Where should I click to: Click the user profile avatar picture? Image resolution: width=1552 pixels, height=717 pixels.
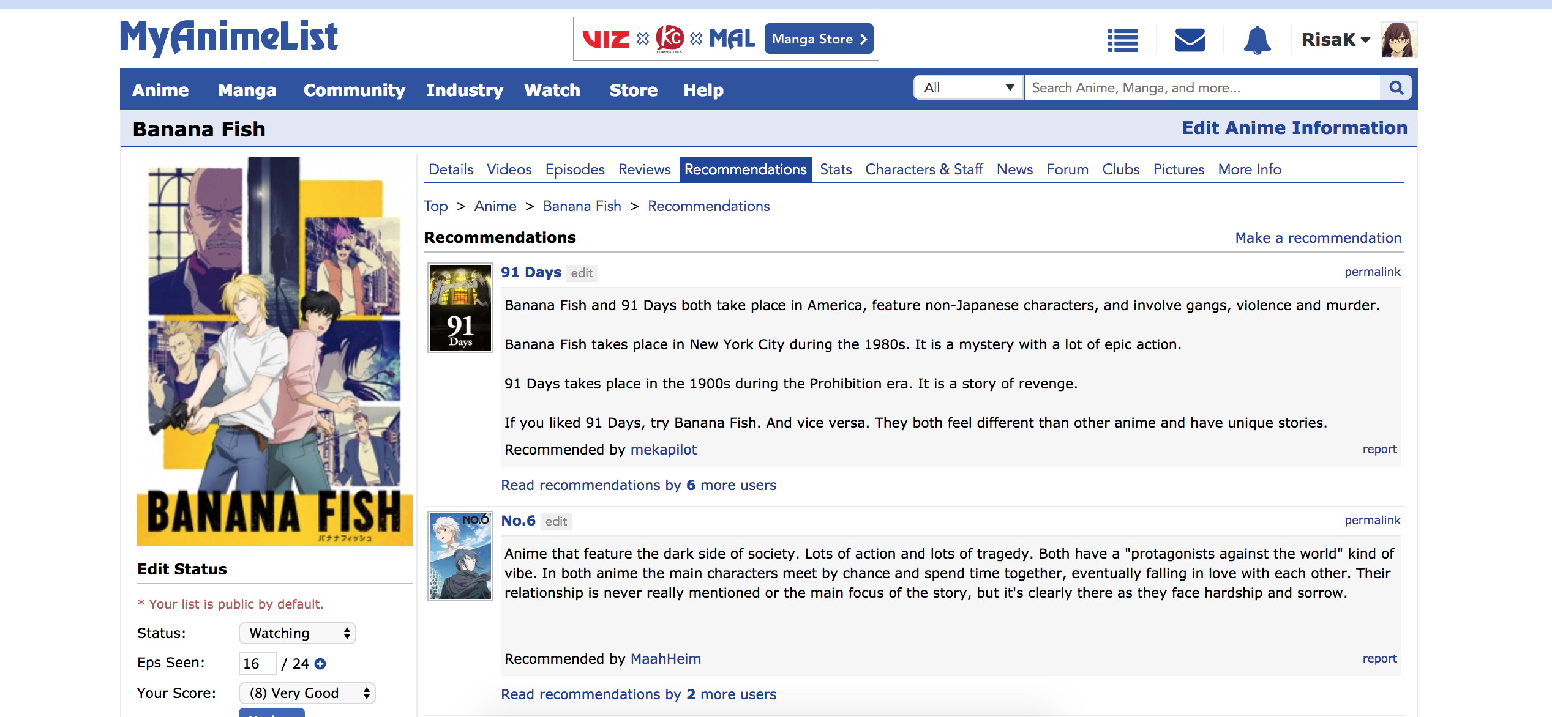tap(1399, 40)
